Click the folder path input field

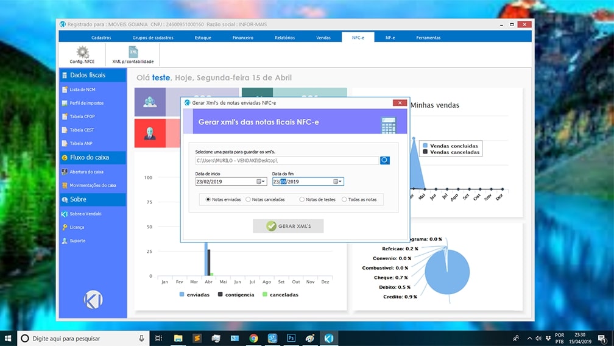tap(286, 161)
